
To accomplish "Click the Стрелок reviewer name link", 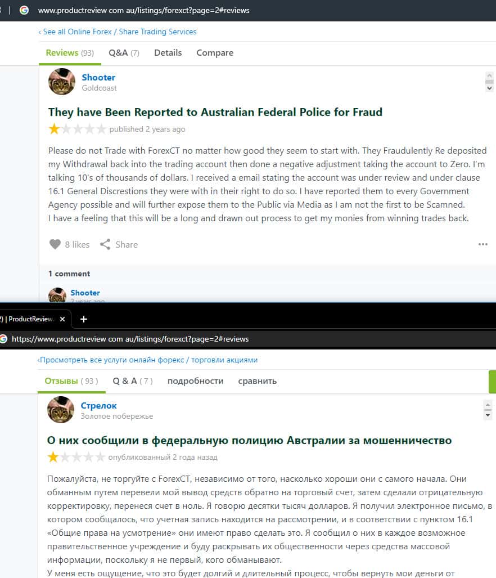I will (x=98, y=405).
